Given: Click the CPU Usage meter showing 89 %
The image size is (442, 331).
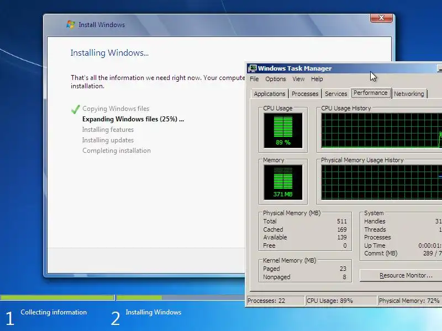Looking at the screenshot, I should tap(283, 131).
